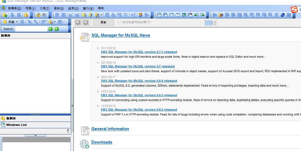Expand the 02/19/2018 news entry triangle

[x=98, y=63]
